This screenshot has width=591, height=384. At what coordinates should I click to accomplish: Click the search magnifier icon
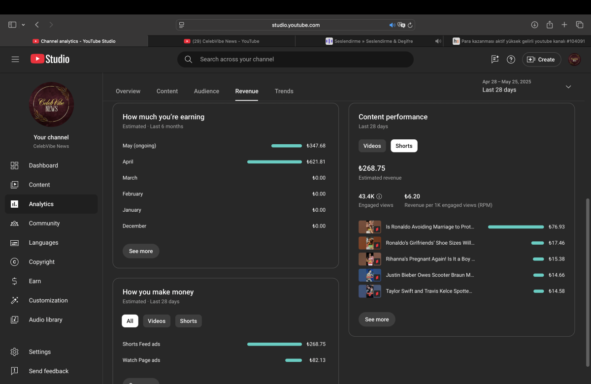pyautogui.click(x=188, y=59)
